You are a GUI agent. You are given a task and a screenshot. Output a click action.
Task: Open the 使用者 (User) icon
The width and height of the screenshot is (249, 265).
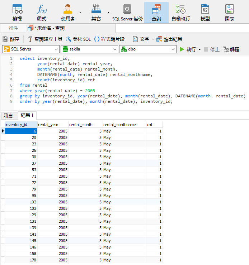[67, 12]
